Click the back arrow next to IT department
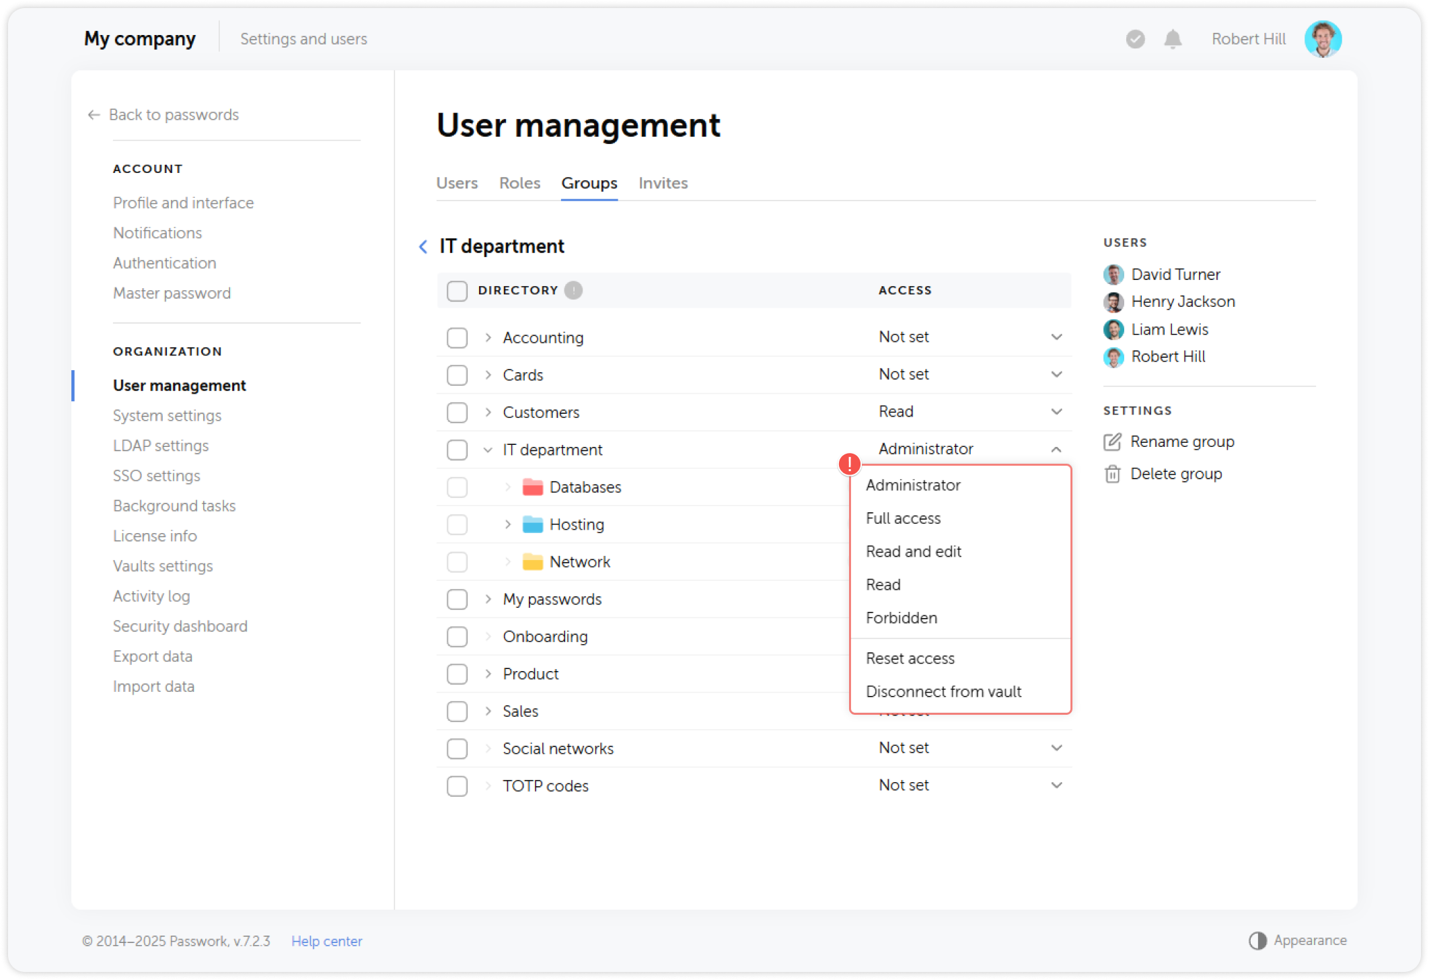 pyautogui.click(x=423, y=246)
